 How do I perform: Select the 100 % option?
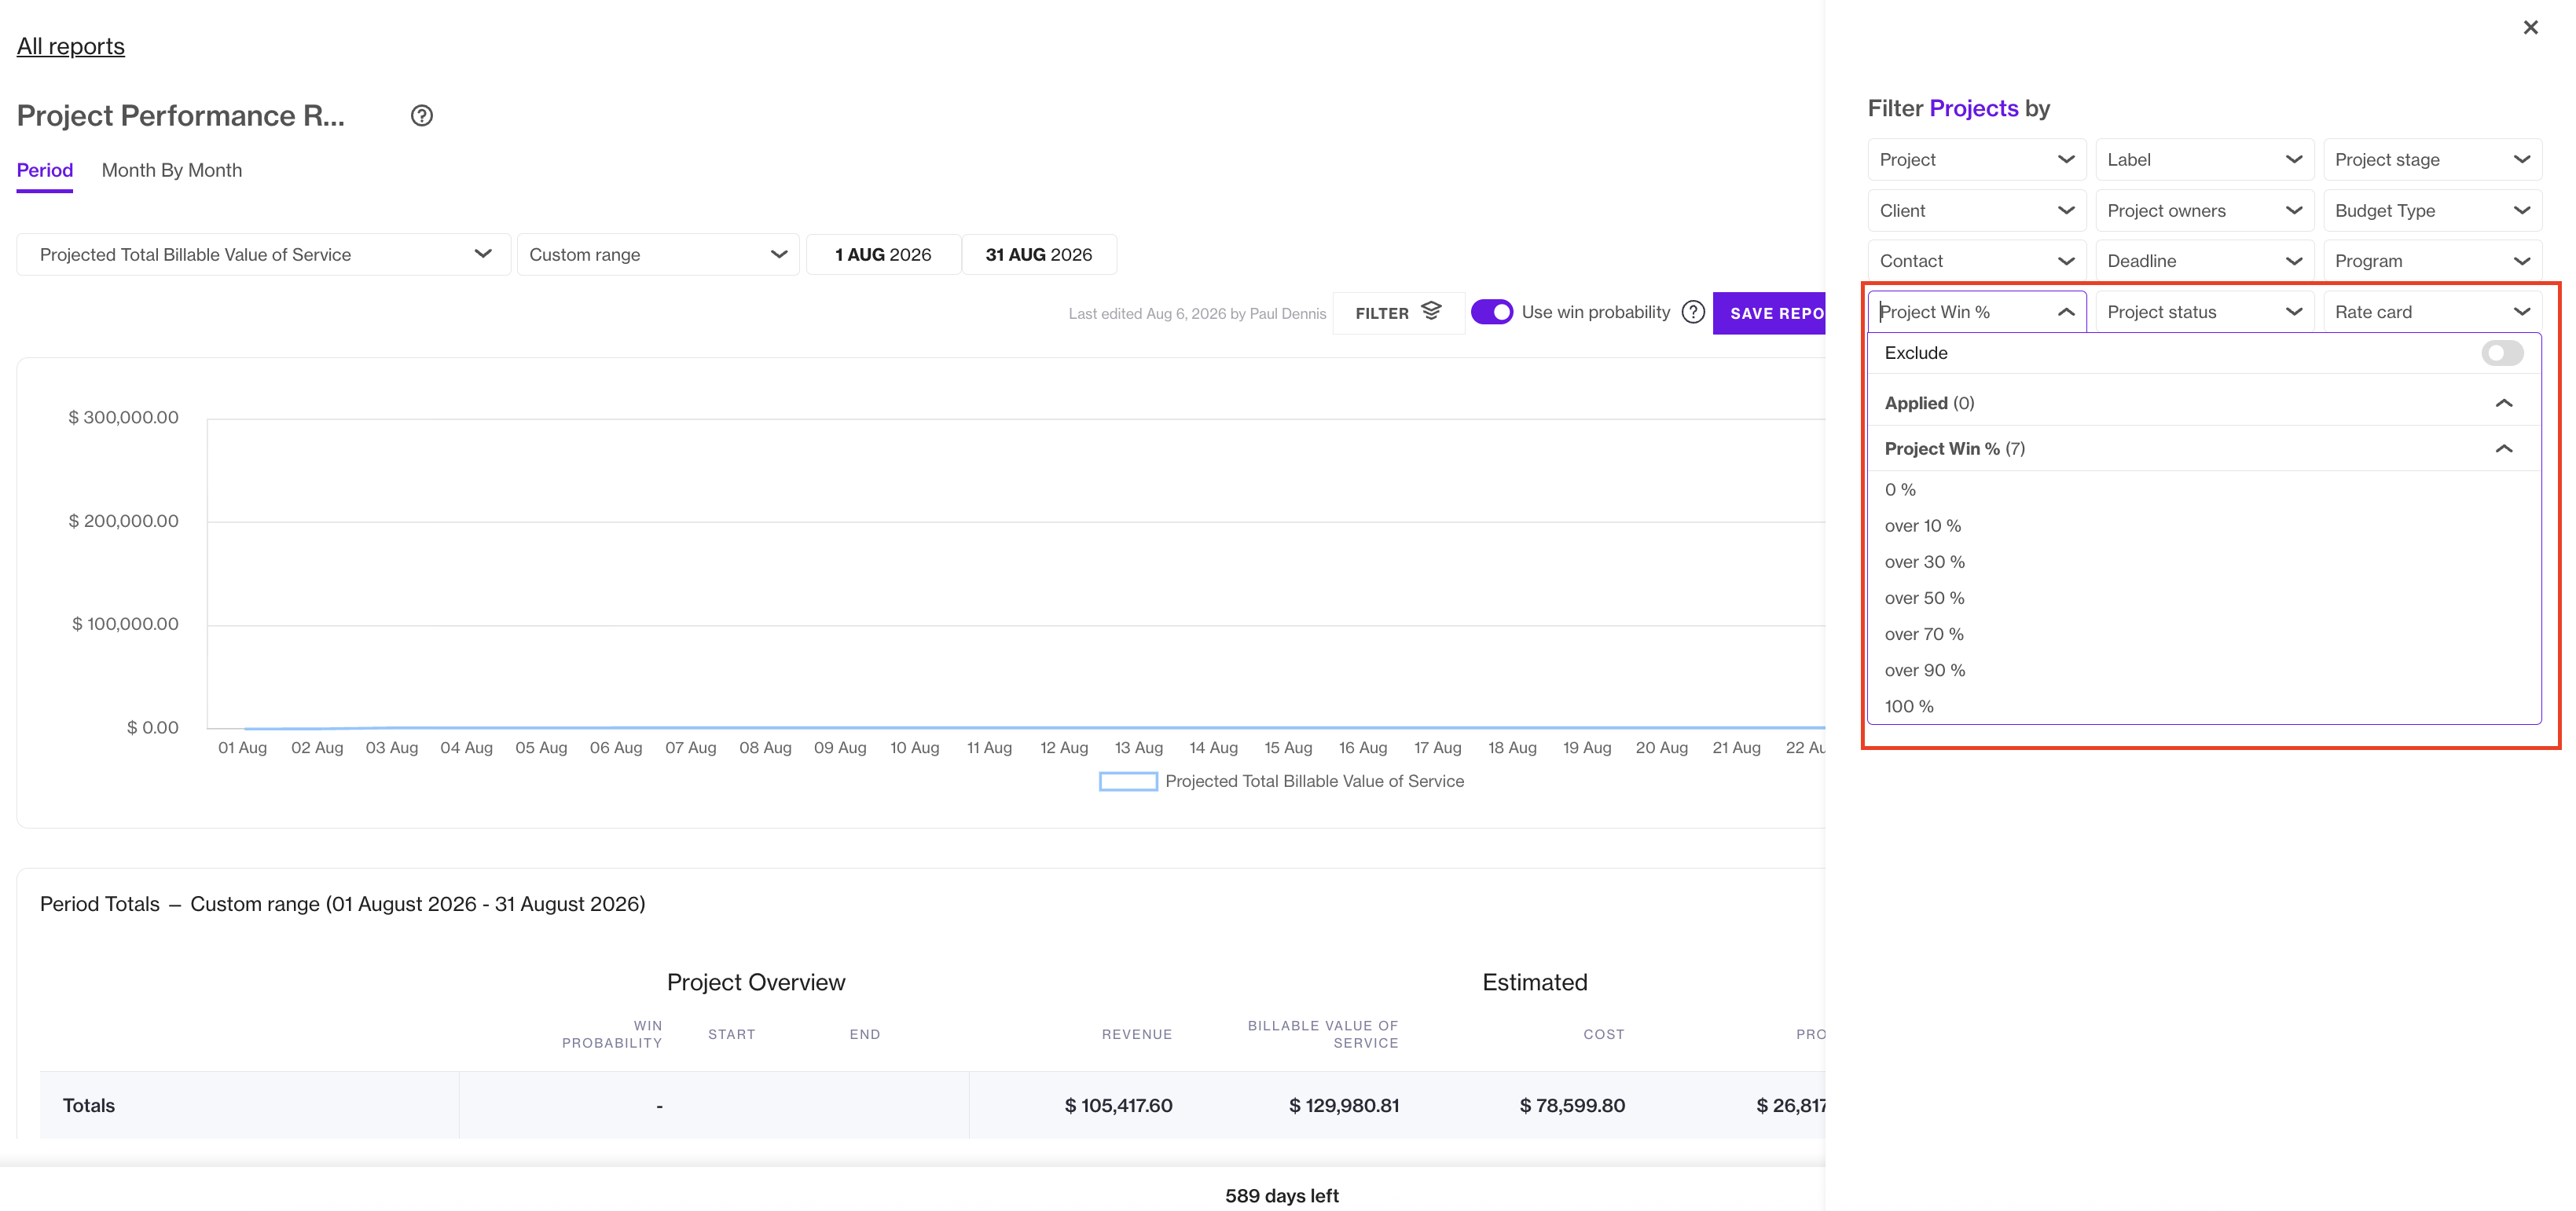(x=2204, y=705)
